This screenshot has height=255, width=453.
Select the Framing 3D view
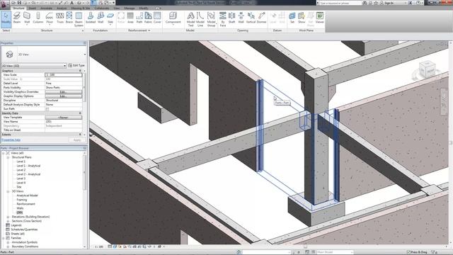[22, 200]
